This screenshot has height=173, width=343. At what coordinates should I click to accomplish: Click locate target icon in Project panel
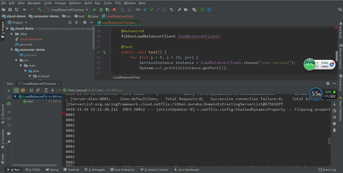pyautogui.click(x=70, y=22)
